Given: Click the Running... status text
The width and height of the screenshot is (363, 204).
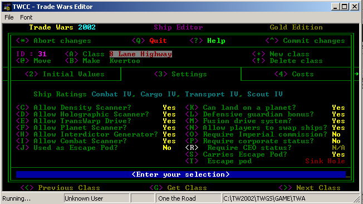Looking at the screenshot, I should click(16, 198).
